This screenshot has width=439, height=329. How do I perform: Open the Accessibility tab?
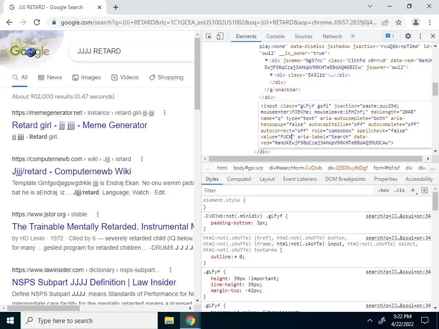pyautogui.click(x=419, y=179)
